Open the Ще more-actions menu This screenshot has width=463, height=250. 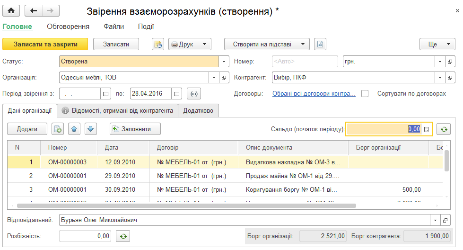click(x=437, y=45)
